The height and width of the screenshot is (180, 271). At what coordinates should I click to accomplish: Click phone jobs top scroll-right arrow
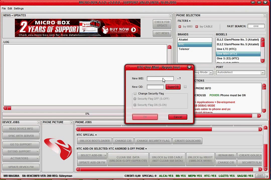click(x=260, y=129)
